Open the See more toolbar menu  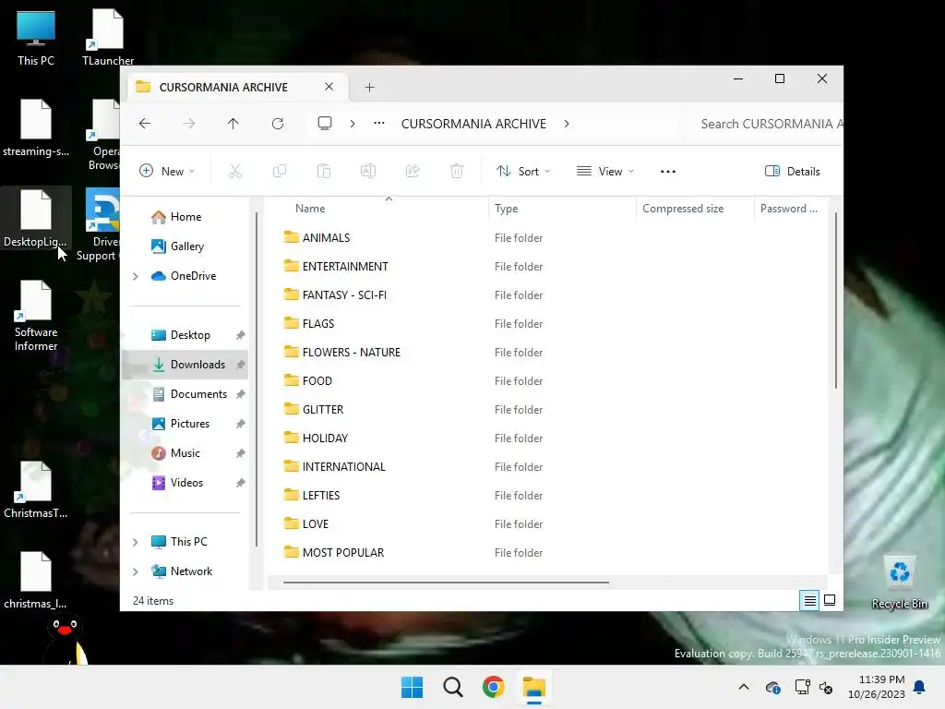[668, 171]
